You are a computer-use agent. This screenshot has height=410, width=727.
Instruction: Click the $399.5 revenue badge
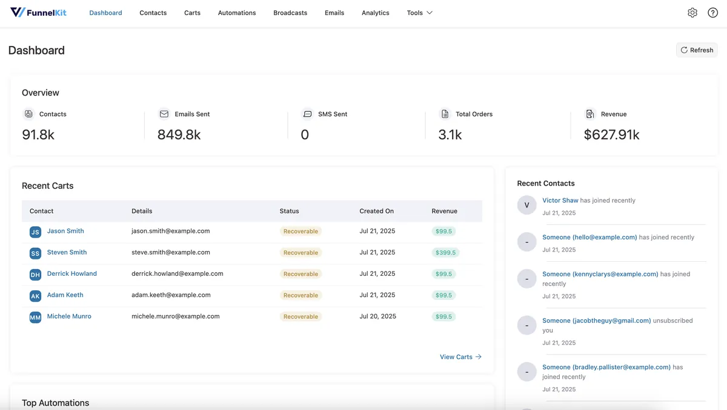(445, 253)
